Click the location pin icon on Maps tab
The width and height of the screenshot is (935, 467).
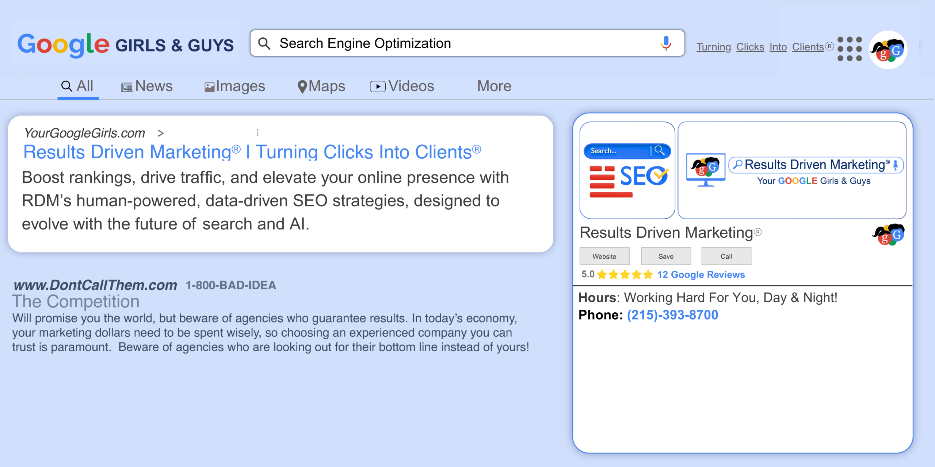point(302,86)
